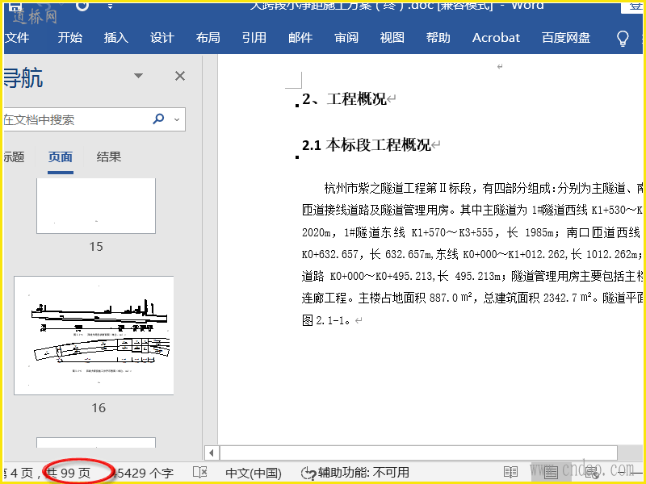Select the 标题 (Headings) navigation tab
The width and height of the screenshot is (646, 484).
[x=14, y=156]
